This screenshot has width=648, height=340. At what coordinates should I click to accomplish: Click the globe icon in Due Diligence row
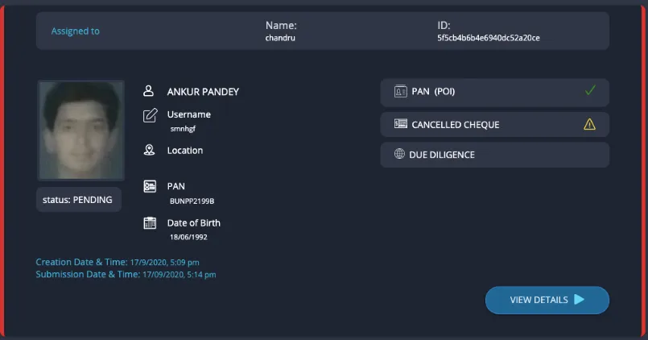pos(399,154)
